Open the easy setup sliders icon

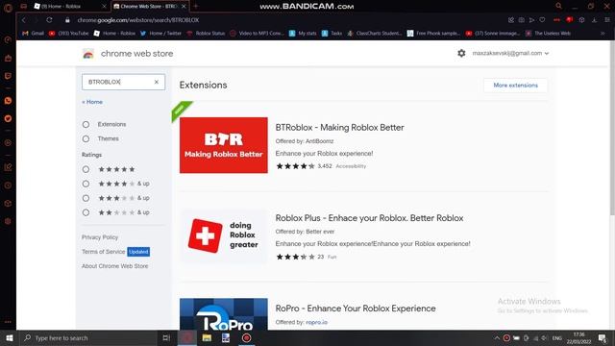point(607,20)
